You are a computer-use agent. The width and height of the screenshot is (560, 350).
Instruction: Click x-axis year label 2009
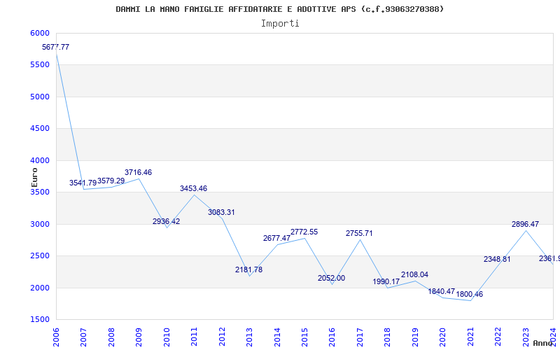pyautogui.click(x=139, y=337)
